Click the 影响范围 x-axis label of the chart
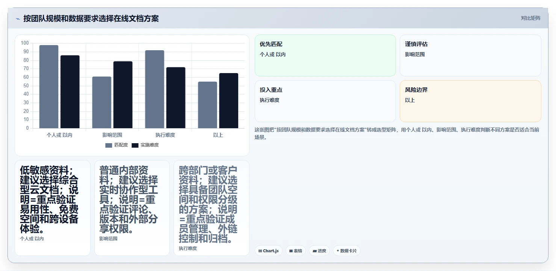The image size is (556, 271). 112,135
